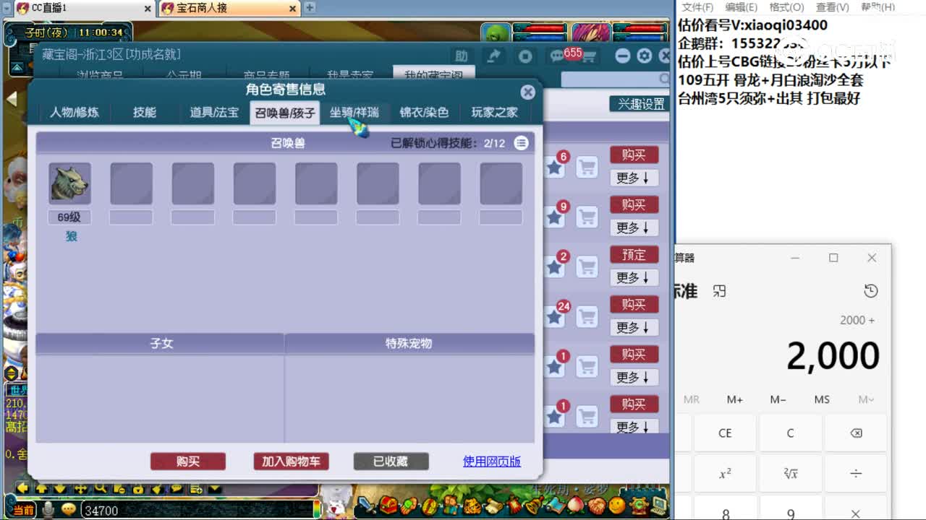
Task: Click the handshake friends icon
Action: [x=597, y=506]
